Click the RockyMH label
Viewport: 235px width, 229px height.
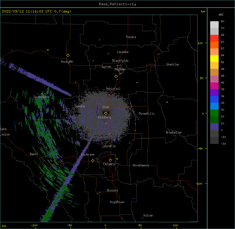coord(67,62)
